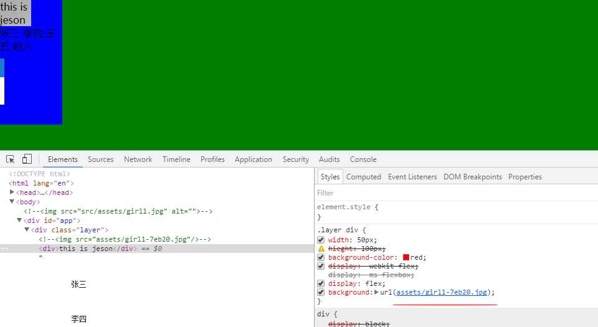Click the warning icon beside hieght property
This screenshot has height=327, width=598.
(321, 249)
